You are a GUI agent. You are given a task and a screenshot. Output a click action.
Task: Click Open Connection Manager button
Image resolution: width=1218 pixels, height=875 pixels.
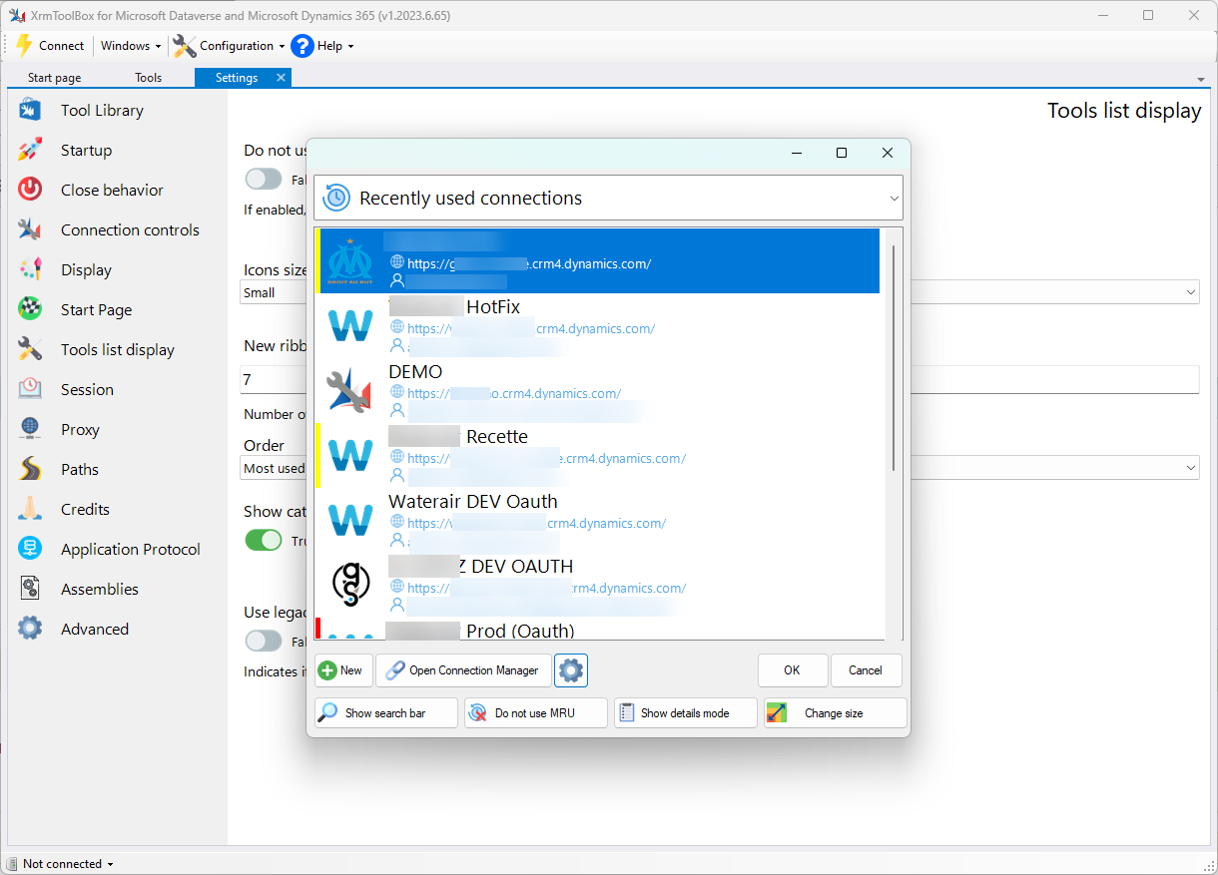pos(463,670)
